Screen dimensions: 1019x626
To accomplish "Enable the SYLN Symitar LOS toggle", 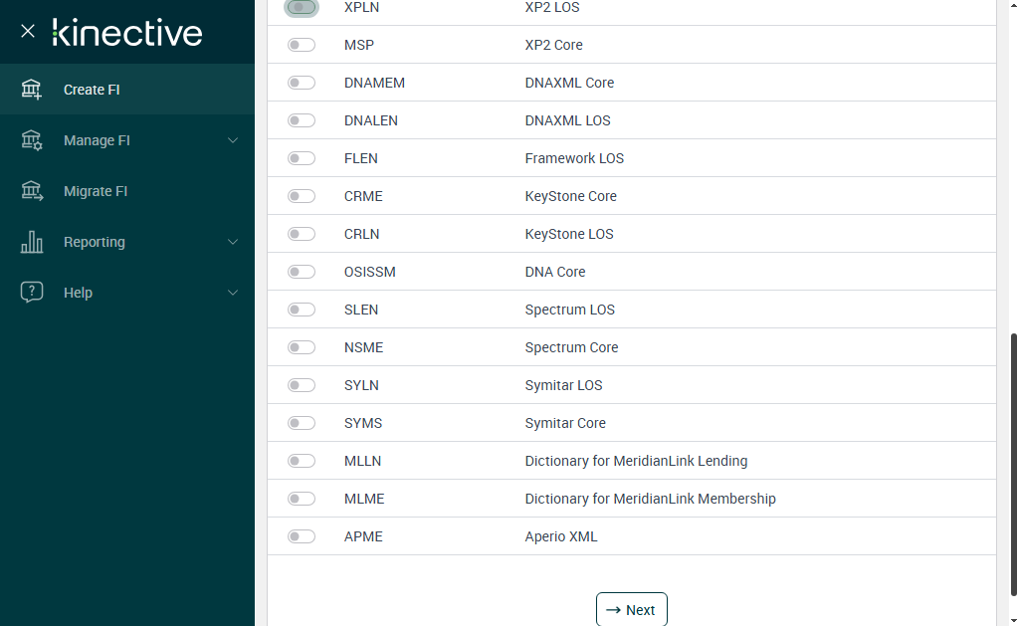I will pos(301,385).
